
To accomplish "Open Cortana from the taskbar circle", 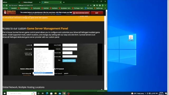I will pos(39,93).
